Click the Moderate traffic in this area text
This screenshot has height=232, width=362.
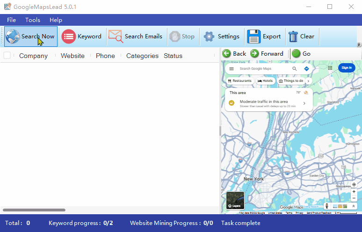pos(264,101)
